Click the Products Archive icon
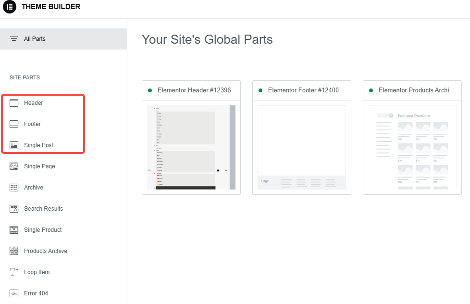The height and width of the screenshot is (304, 470). [x=14, y=251]
